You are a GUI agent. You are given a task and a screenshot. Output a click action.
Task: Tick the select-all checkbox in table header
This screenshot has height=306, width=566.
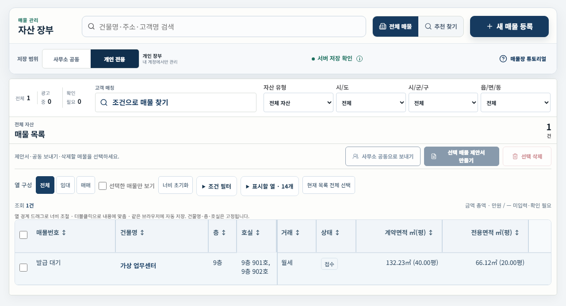tap(23, 235)
